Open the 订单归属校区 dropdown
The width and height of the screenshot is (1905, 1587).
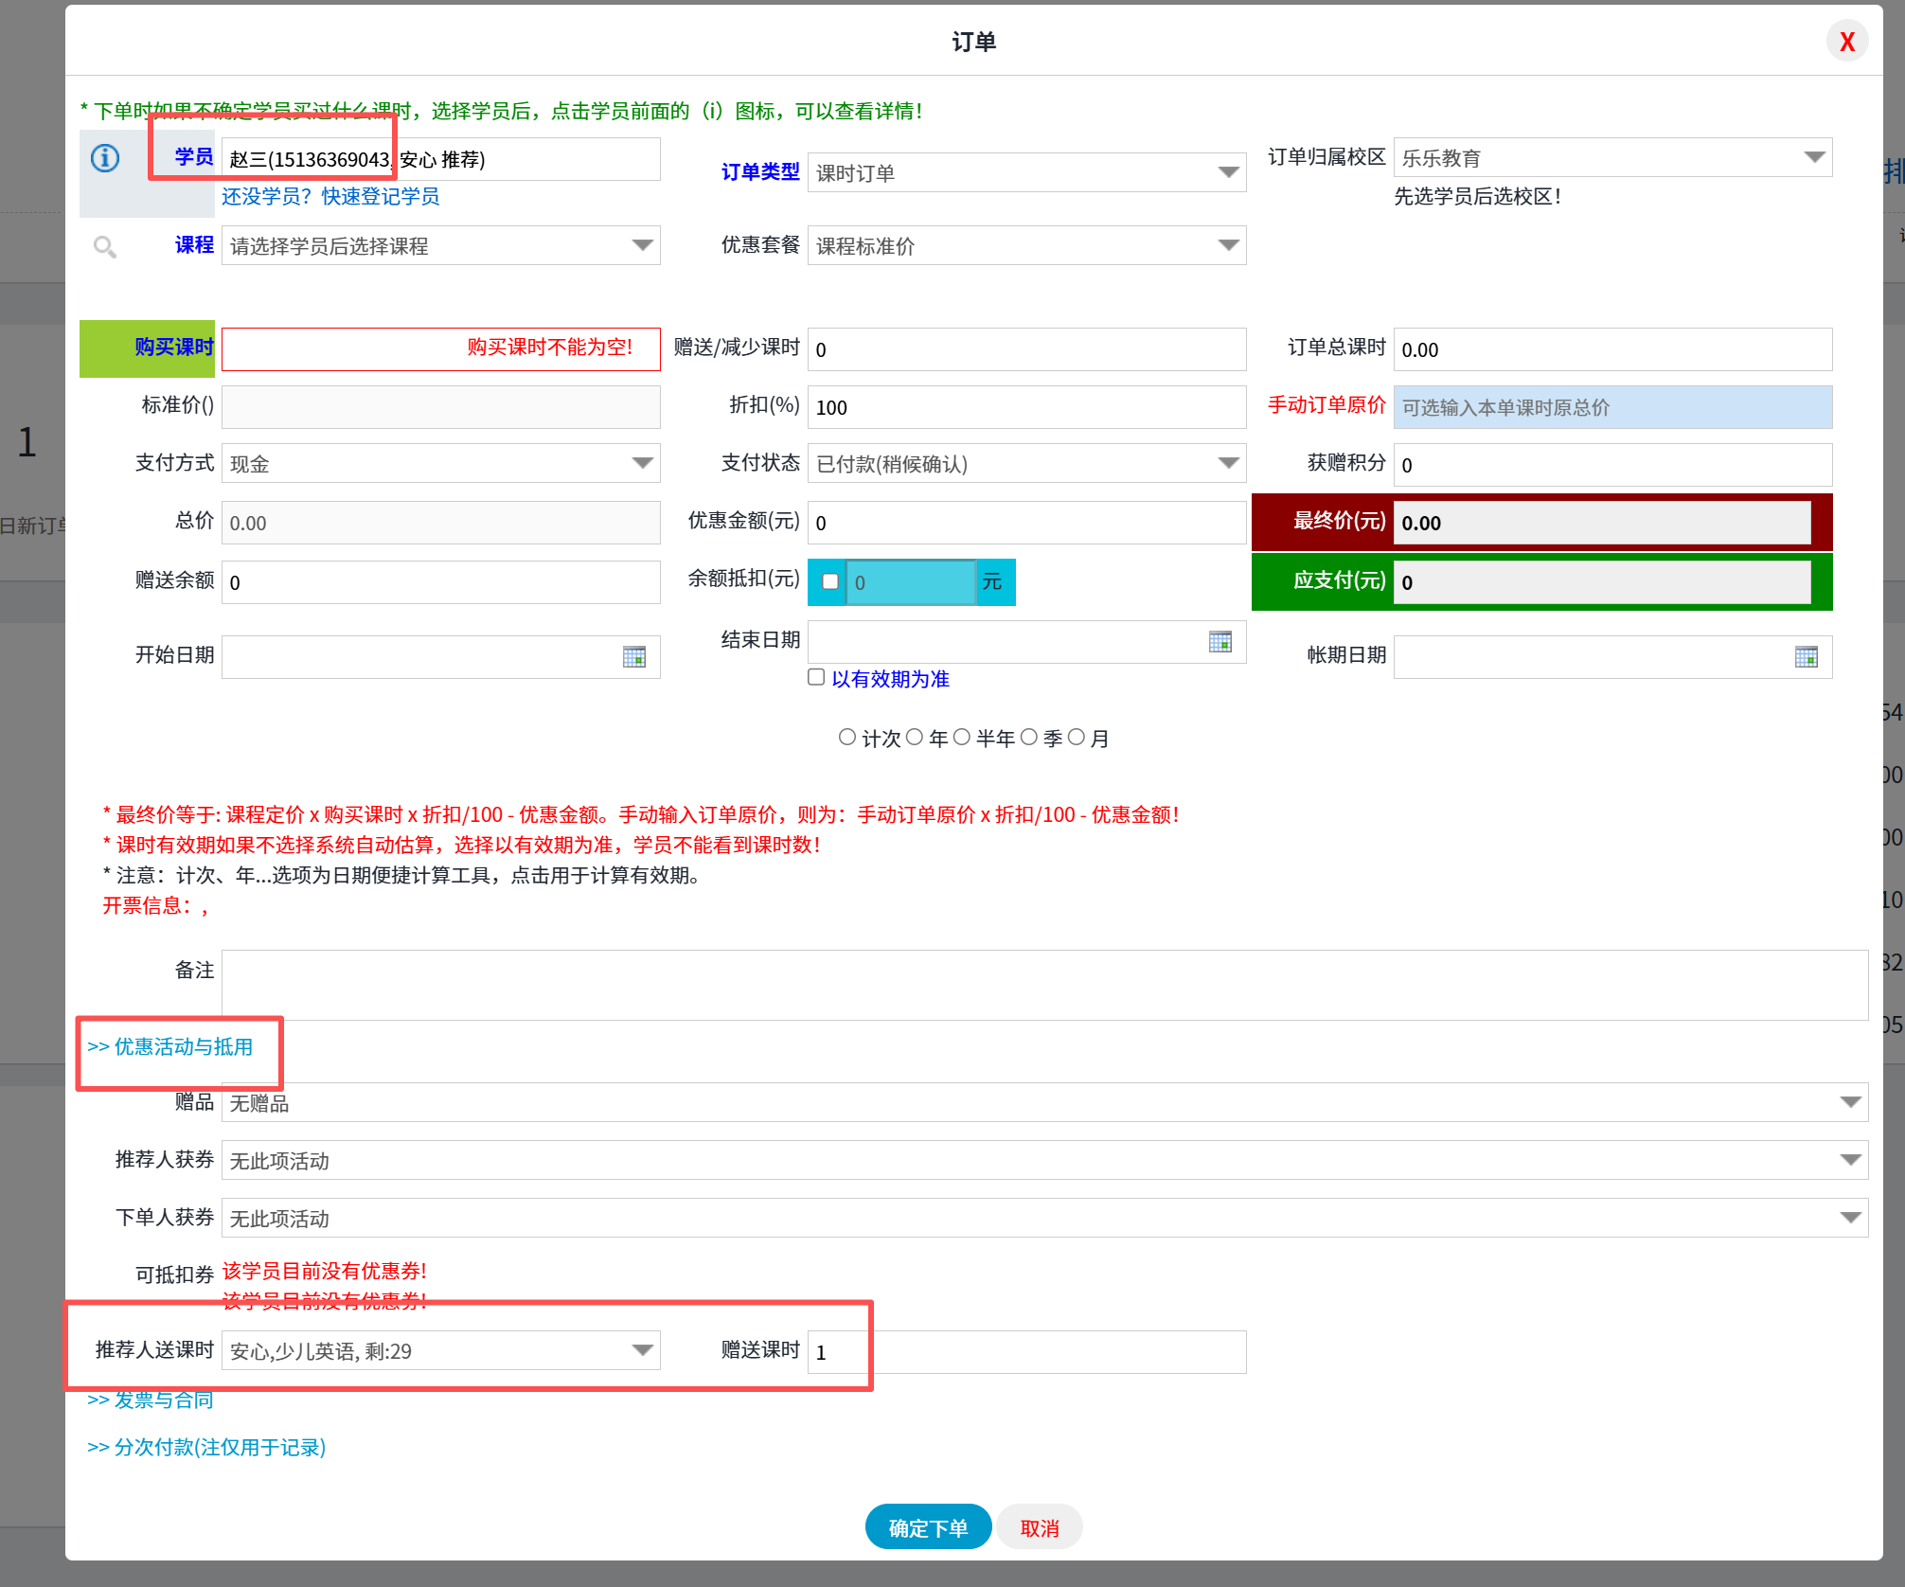point(1612,158)
